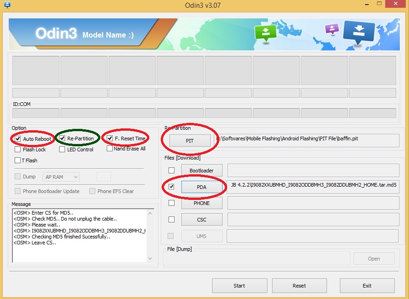Image resolution: width=409 pixels, height=299 pixels.
Task: Toggle F. Reset Time checkbox
Action: [110, 138]
